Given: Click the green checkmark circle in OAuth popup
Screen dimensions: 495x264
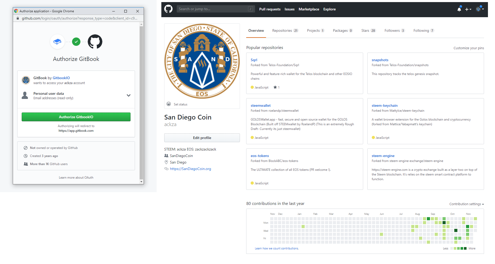Looking at the screenshot, I should tap(76, 42).
